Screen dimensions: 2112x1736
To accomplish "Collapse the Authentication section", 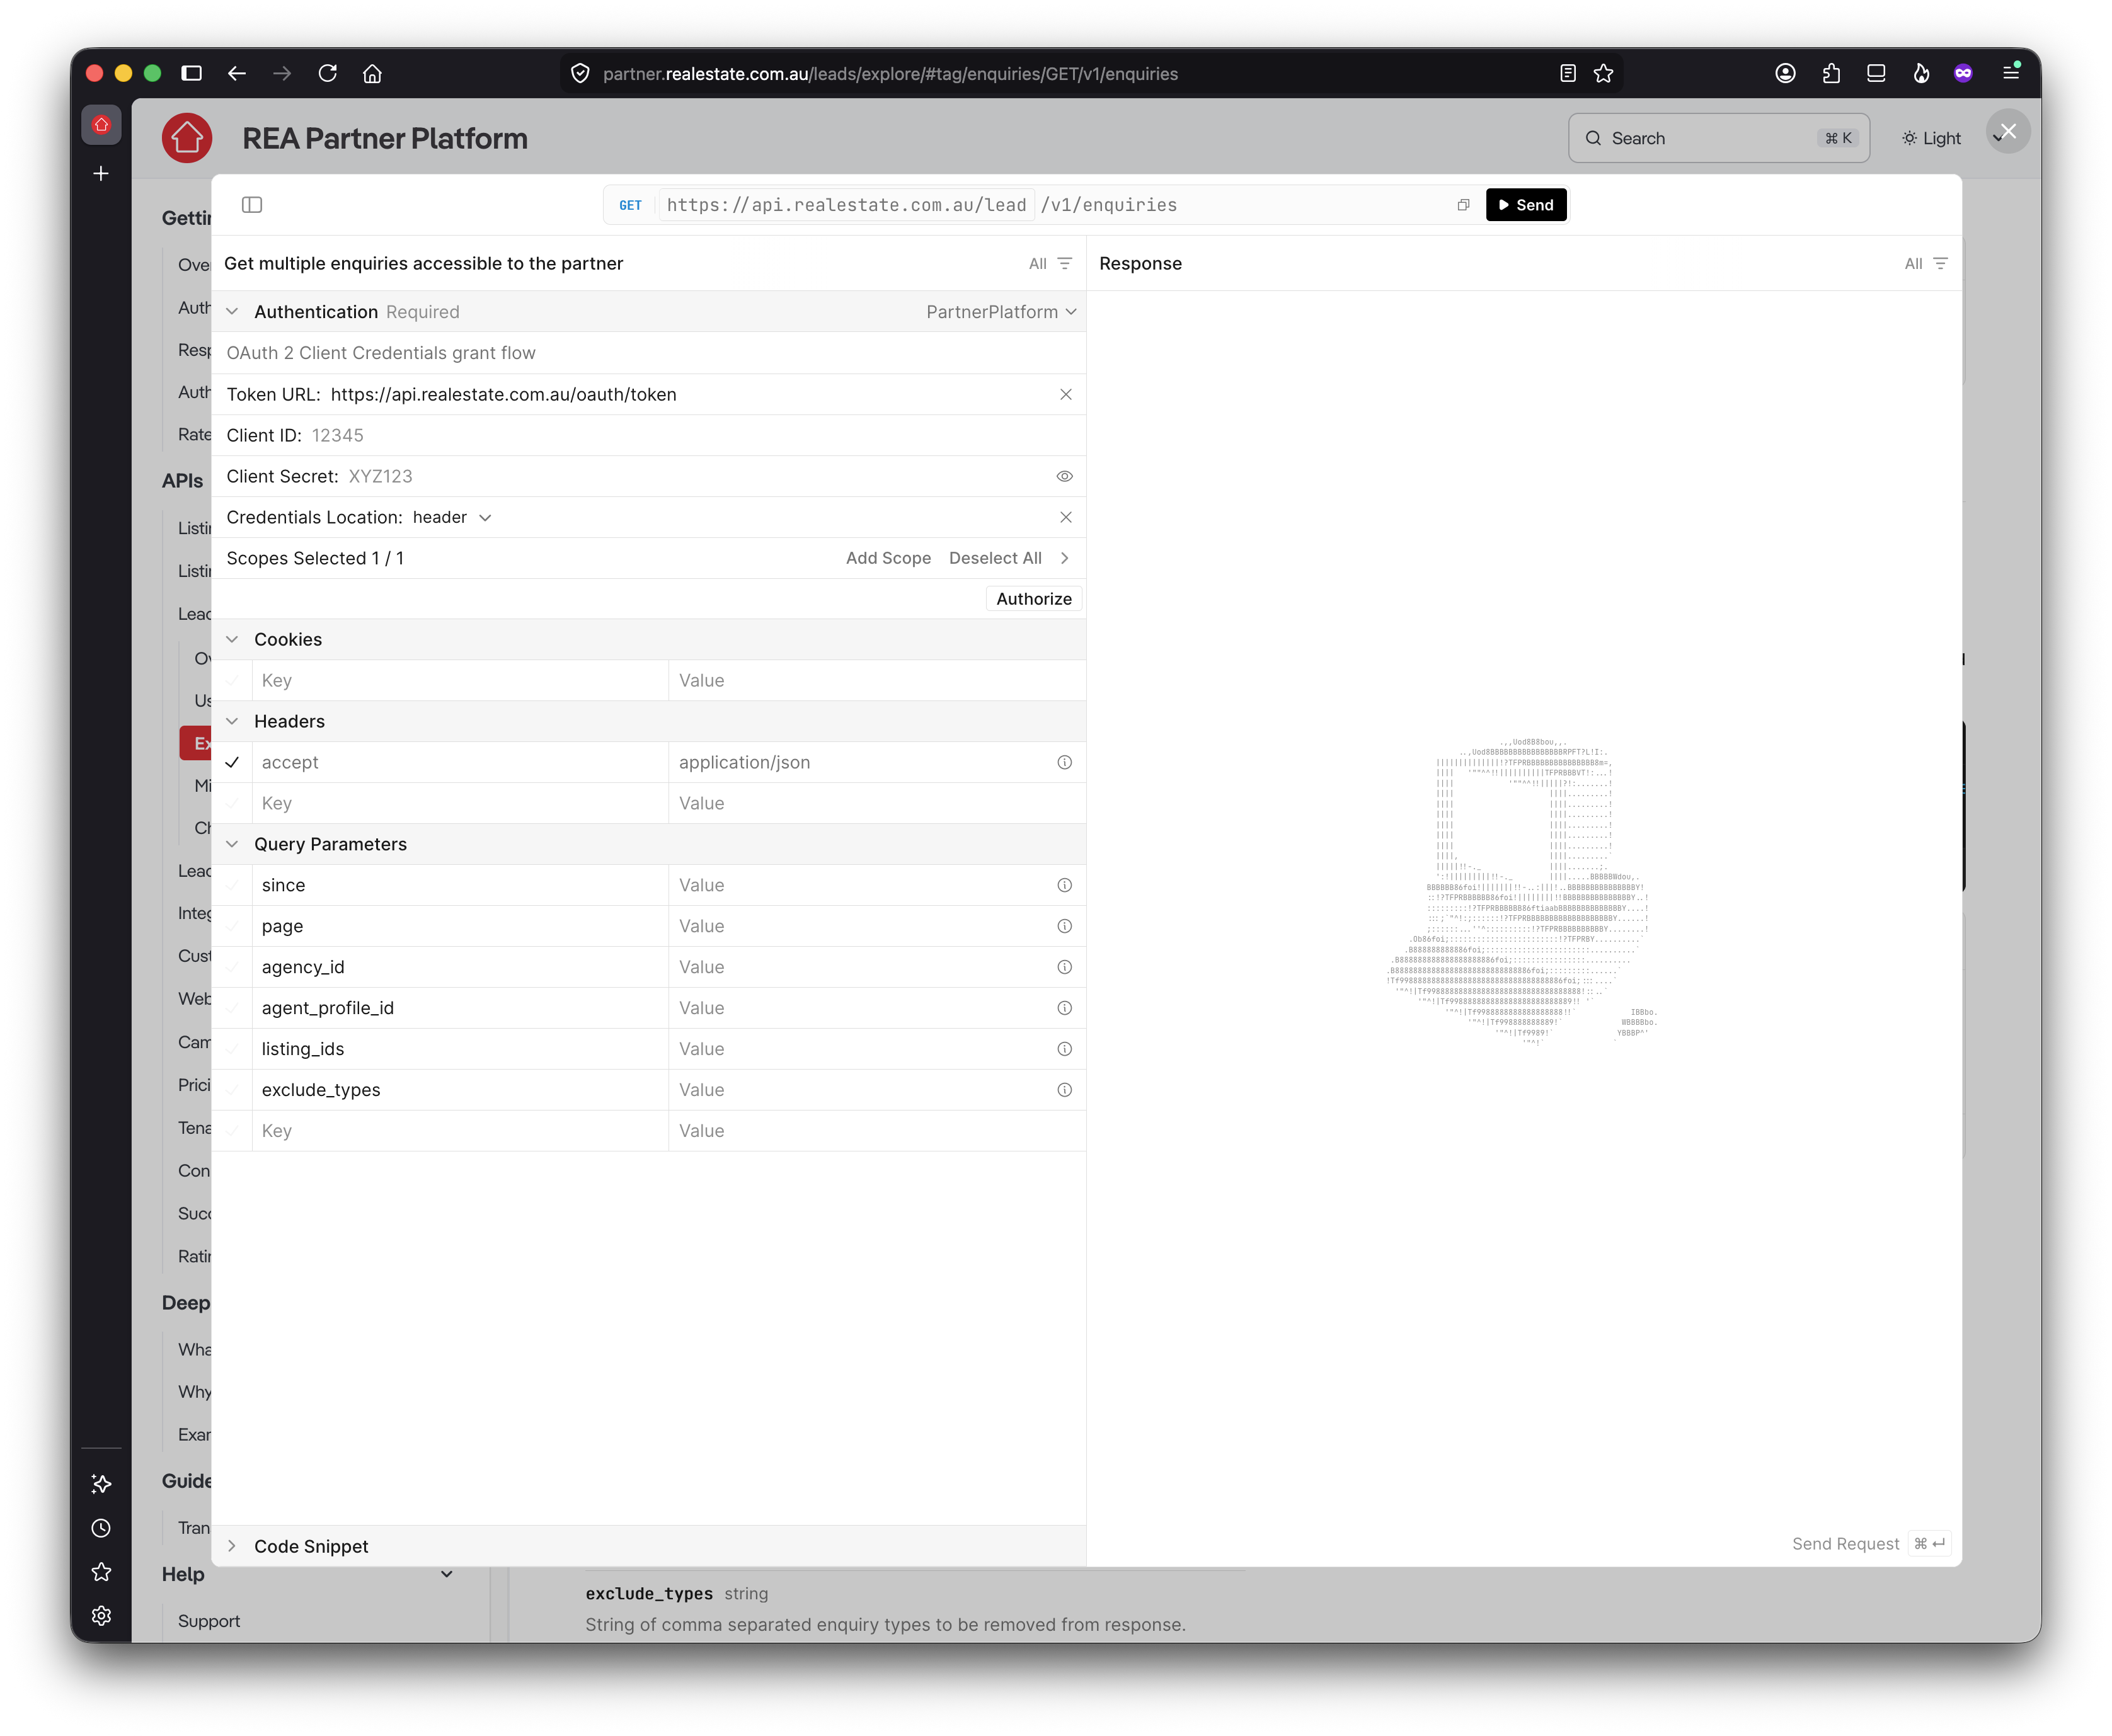I will click(232, 312).
